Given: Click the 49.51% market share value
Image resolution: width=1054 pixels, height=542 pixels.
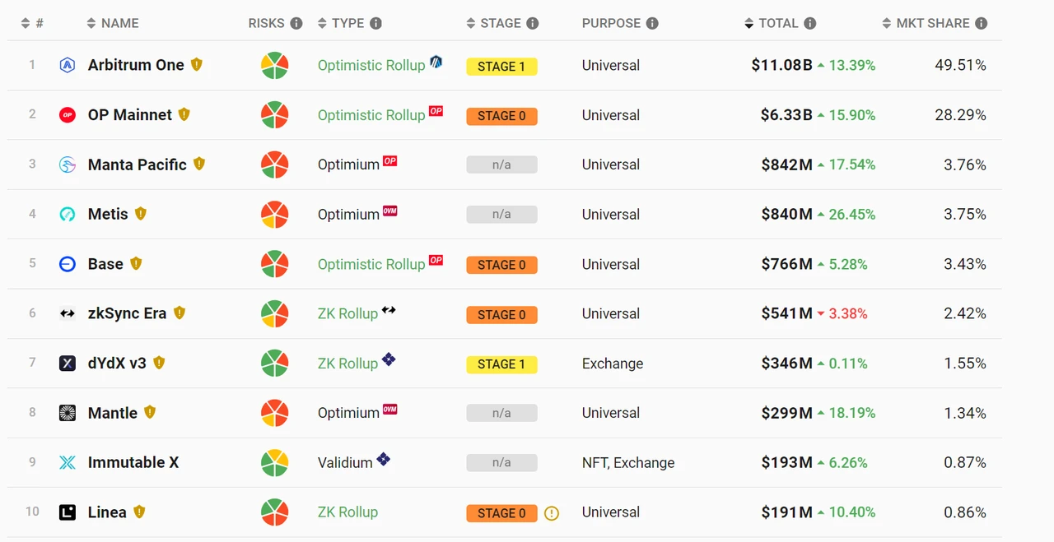Looking at the screenshot, I should point(960,65).
